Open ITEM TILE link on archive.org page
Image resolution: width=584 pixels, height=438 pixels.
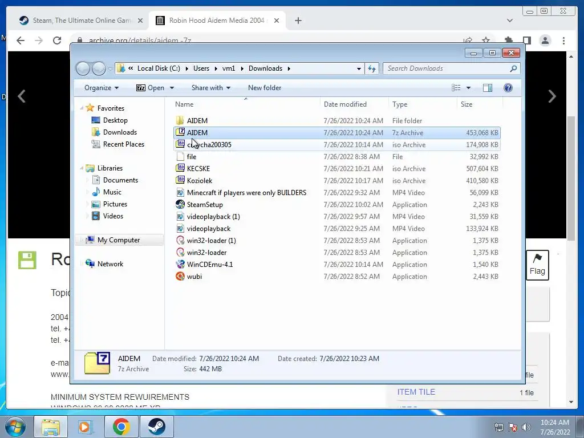[416, 392]
